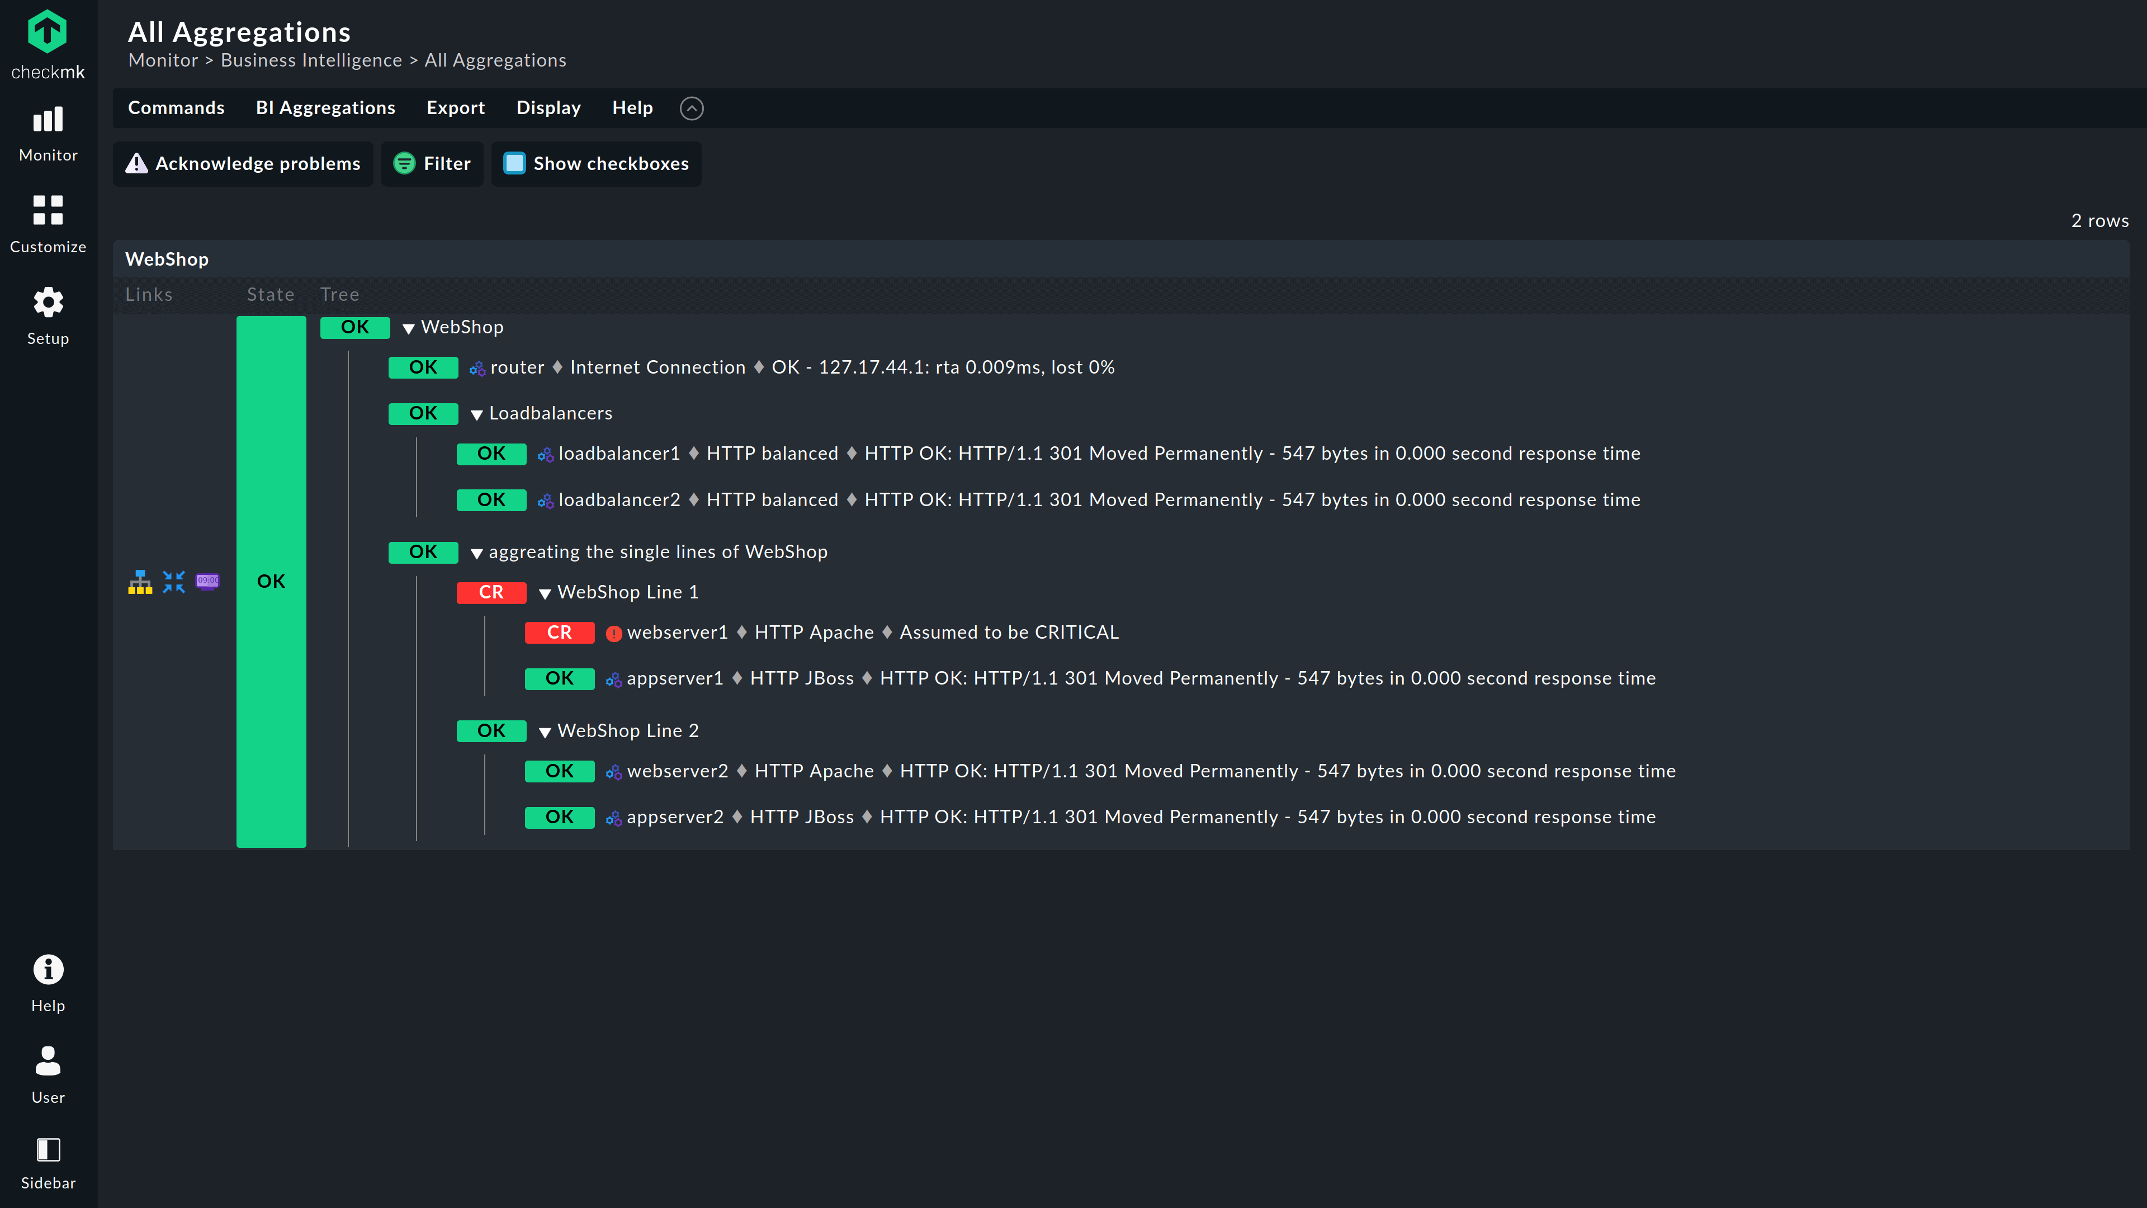Image resolution: width=2147 pixels, height=1208 pixels.
Task: Collapse the WebShop Line 1 node
Action: click(x=545, y=593)
